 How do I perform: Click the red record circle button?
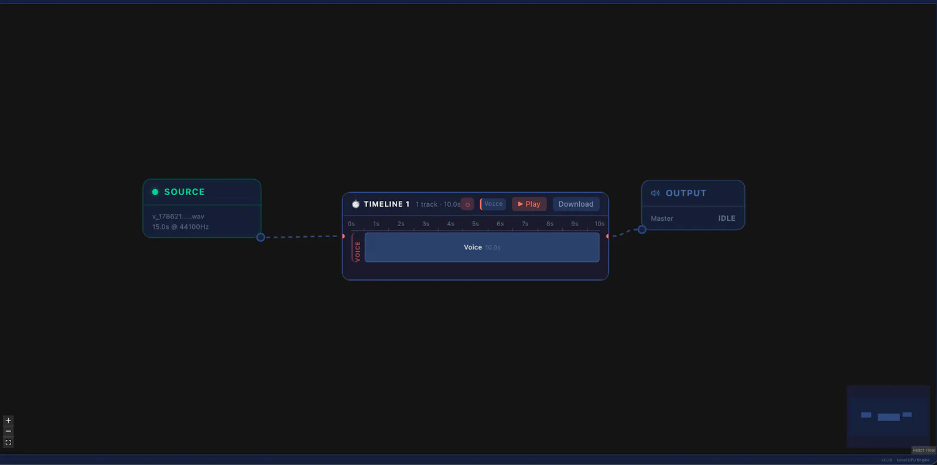tap(467, 204)
